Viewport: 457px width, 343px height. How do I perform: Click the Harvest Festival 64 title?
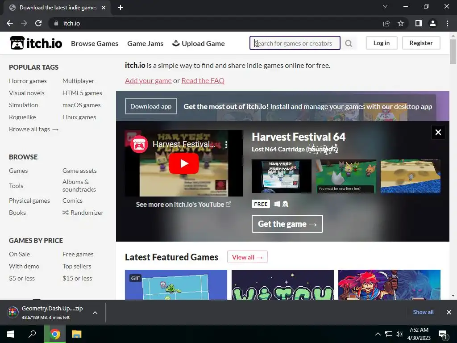click(299, 137)
